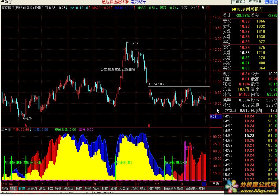Select the 卖⑤ 10.29 order row
Screen dimensions: 279x195
tap(250, 21)
